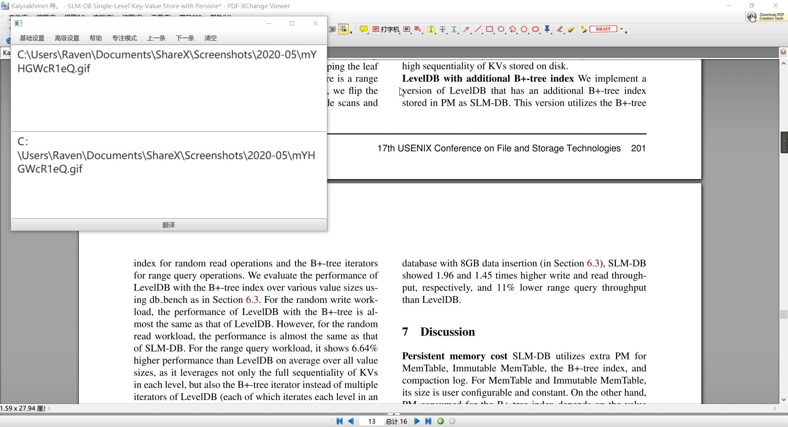The height and width of the screenshot is (427, 788).
Task: Restore down PDF-XChange Viewer window
Action: [752, 6]
